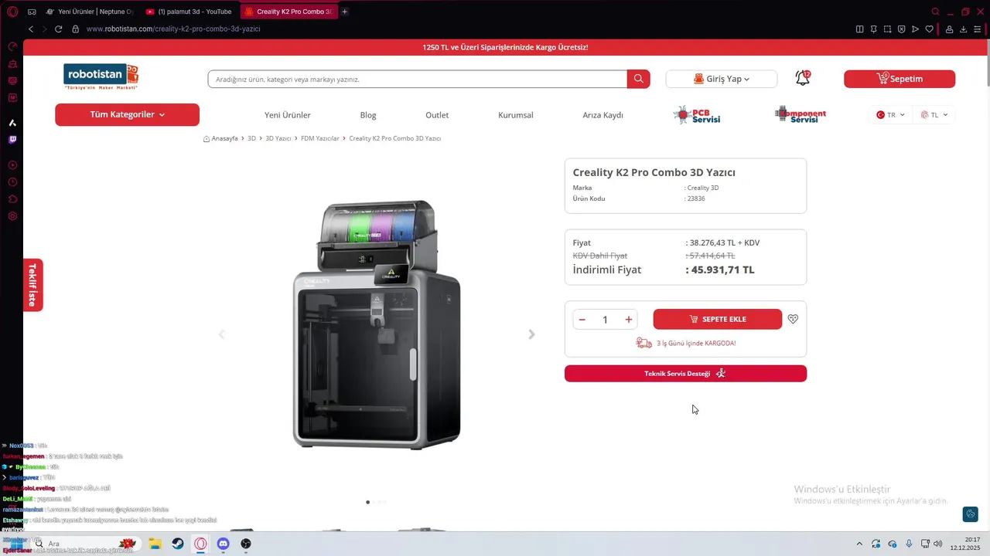Open Discord from the taskbar
The width and height of the screenshot is (990, 556).
(224, 544)
